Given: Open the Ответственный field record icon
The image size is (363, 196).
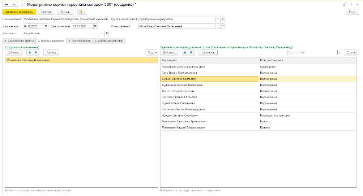Looking at the screenshot, I should pyautogui.click(x=222, y=26).
